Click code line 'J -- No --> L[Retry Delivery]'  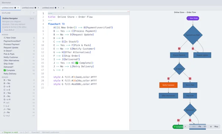[x=74, y=66]
